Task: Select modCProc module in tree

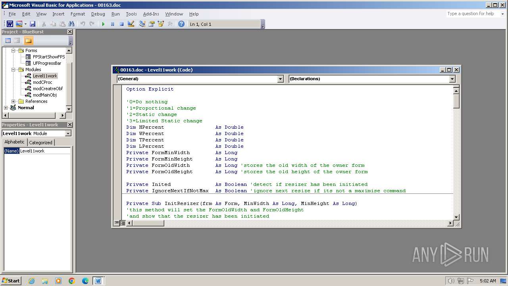Action: click(x=42, y=82)
